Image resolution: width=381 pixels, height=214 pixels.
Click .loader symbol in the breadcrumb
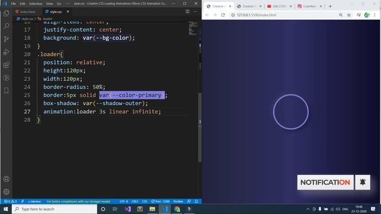coord(48,18)
